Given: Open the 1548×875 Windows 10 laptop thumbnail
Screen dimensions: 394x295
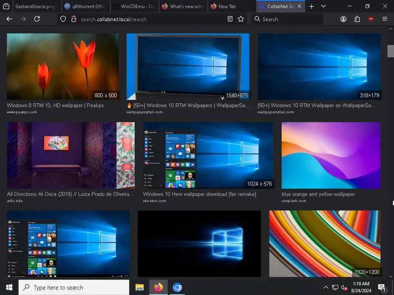Looking at the screenshot, I should (x=188, y=66).
